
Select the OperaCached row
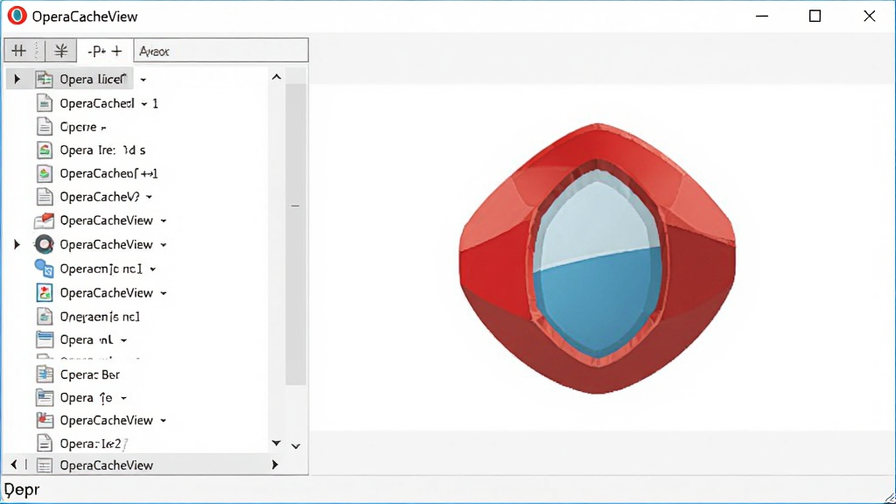pyautogui.click(x=97, y=103)
